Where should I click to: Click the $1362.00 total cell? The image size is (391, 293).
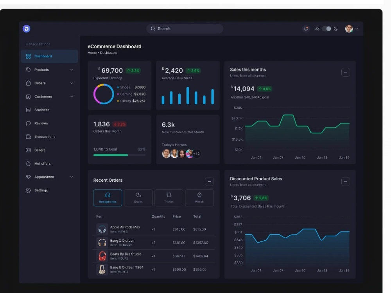tap(201, 243)
